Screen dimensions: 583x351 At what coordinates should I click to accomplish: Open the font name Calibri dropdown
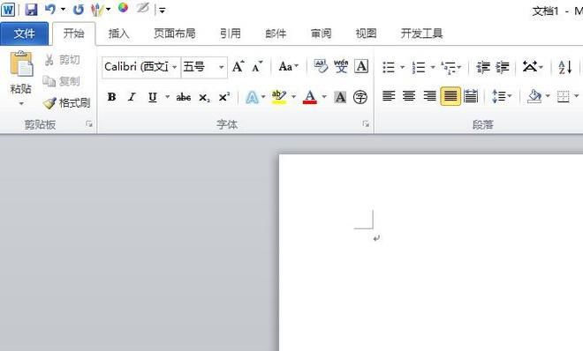(x=174, y=67)
